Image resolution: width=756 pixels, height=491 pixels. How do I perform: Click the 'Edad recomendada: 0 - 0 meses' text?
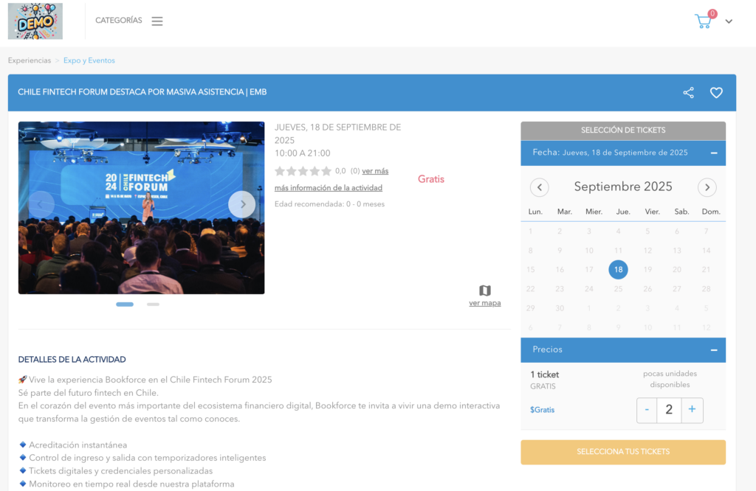[x=330, y=204]
